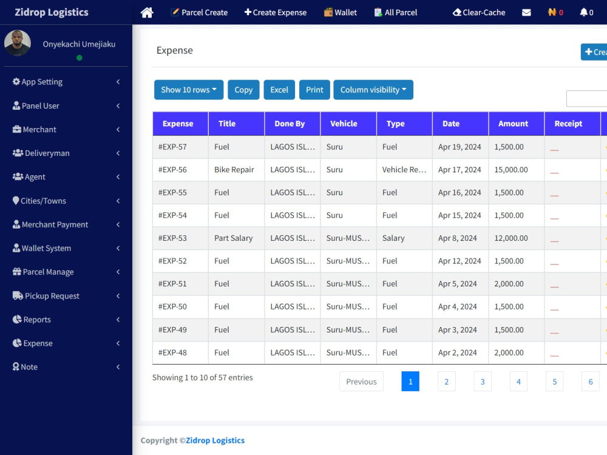The height and width of the screenshot is (455, 607).
Task: Click the Wallet icon in top navbar
Action: coord(328,12)
